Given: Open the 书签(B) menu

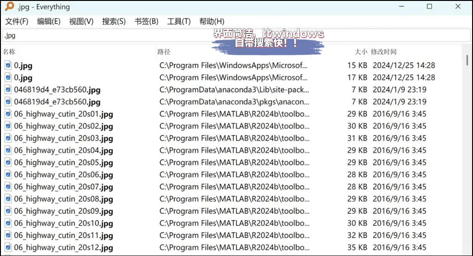Looking at the screenshot, I should (x=146, y=22).
